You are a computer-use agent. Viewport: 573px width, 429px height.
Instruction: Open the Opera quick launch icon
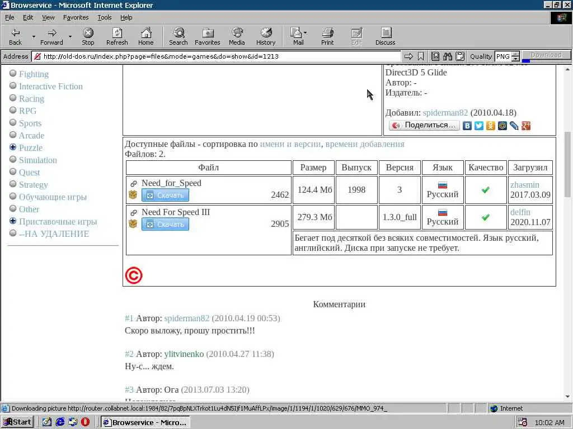tap(86, 422)
